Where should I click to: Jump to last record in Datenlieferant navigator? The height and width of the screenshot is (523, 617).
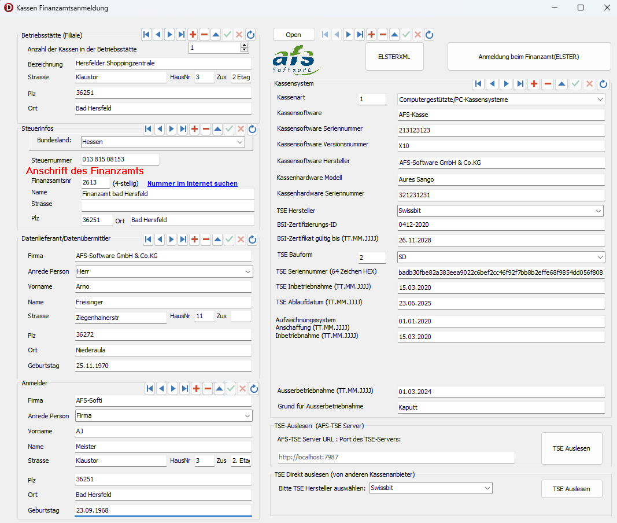(182, 239)
